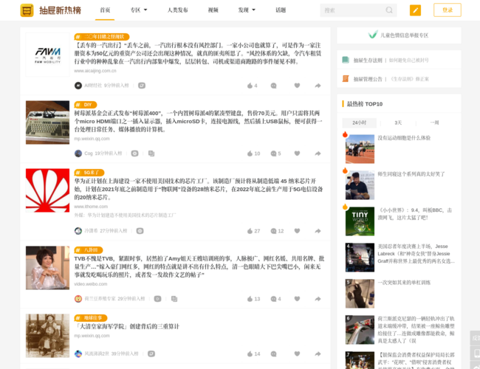Open comments on the FAW 一汽出行 post
The height and width of the screenshot is (369, 480).
[274, 86]
